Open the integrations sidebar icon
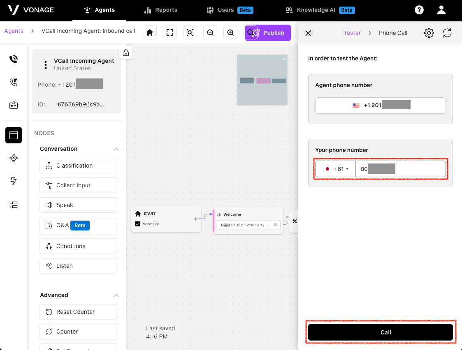Image resolution: width=462 pixels, height=350 pixels. coord(14,158)
